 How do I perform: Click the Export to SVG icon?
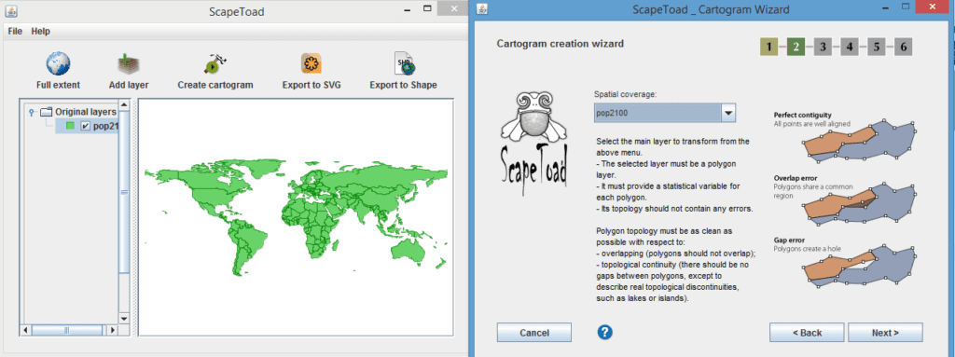click(x=311, y=63)
